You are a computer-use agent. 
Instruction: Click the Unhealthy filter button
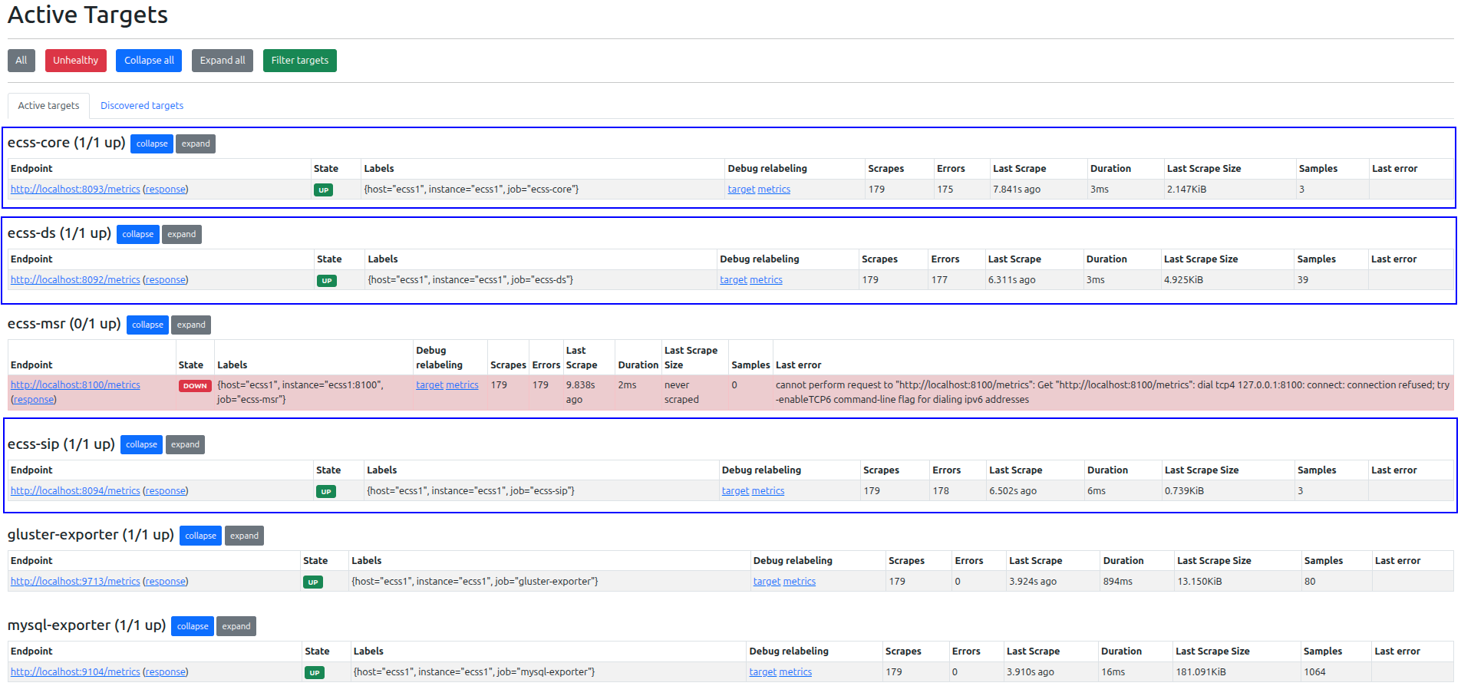pyautogui.click(x=75, y=61)
